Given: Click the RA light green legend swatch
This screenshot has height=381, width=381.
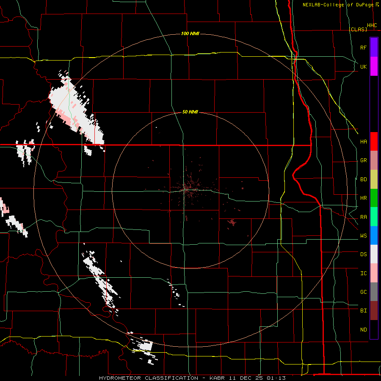Looking at the screenshot, I should (x=374, y=217).
